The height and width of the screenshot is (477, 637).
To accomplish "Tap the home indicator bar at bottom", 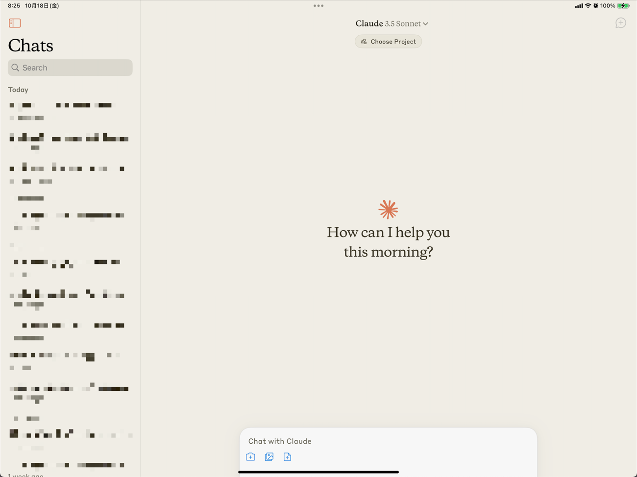I will pyautogui.click(x=318, y=472).
